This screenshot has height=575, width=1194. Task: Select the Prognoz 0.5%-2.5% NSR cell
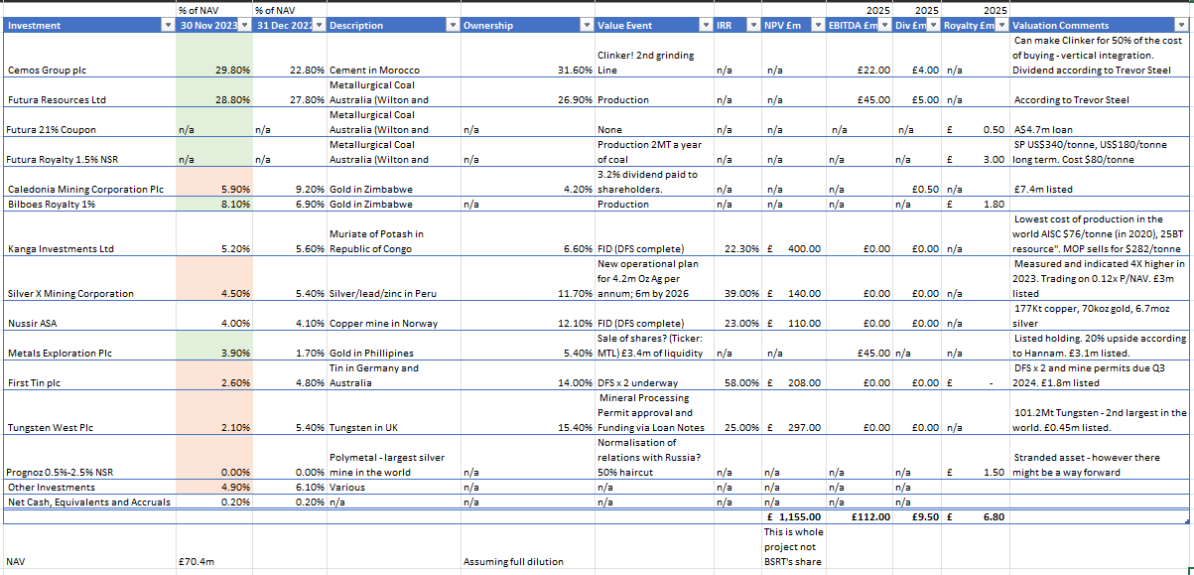point(89,458)
